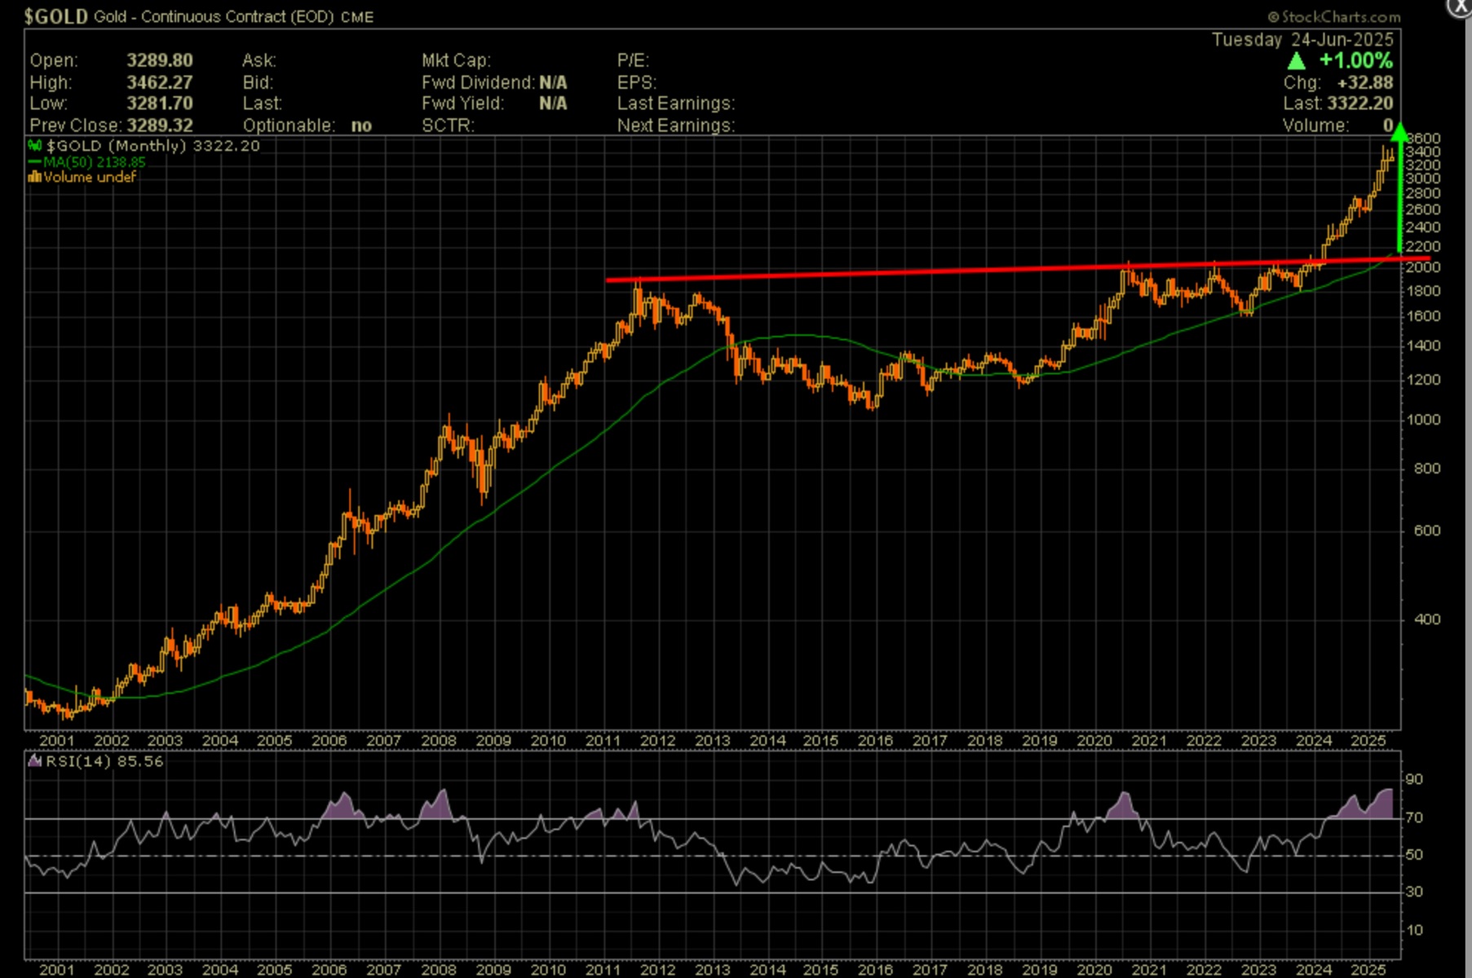Click the Prev Close value 3289.32
Screen dimensions: 1472x978
tap(160, 126)
